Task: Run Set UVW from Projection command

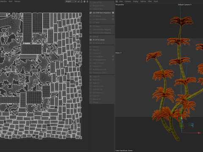Action: [x=101, y=13]
